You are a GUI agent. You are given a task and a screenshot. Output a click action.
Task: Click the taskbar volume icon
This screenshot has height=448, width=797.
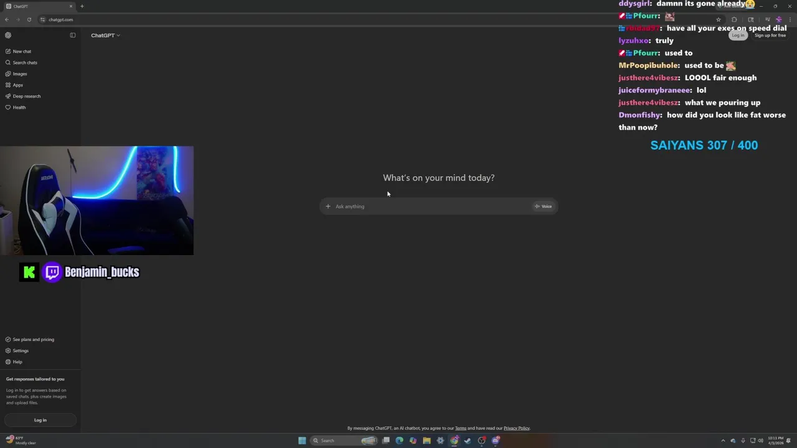[760, 441]
